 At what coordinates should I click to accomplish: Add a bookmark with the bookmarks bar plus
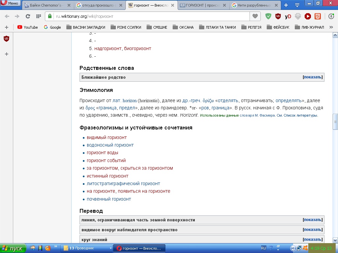(7, 27)
